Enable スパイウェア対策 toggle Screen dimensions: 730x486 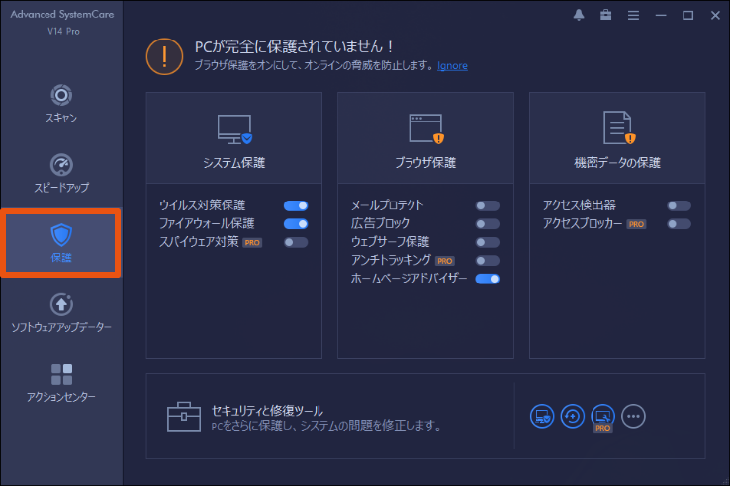point(296,242)
